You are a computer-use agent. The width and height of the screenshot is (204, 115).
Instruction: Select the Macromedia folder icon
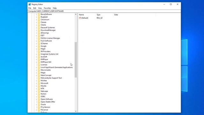point(39,70)
